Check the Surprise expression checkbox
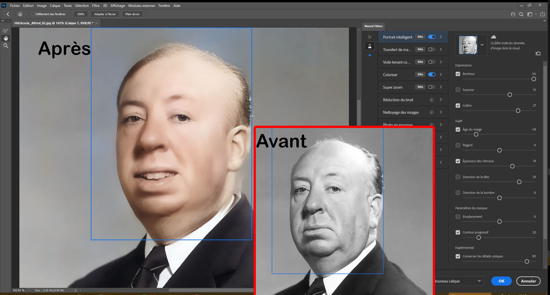Image resolution: width=550 pixels, height=295 pixels. pos(458,90)
